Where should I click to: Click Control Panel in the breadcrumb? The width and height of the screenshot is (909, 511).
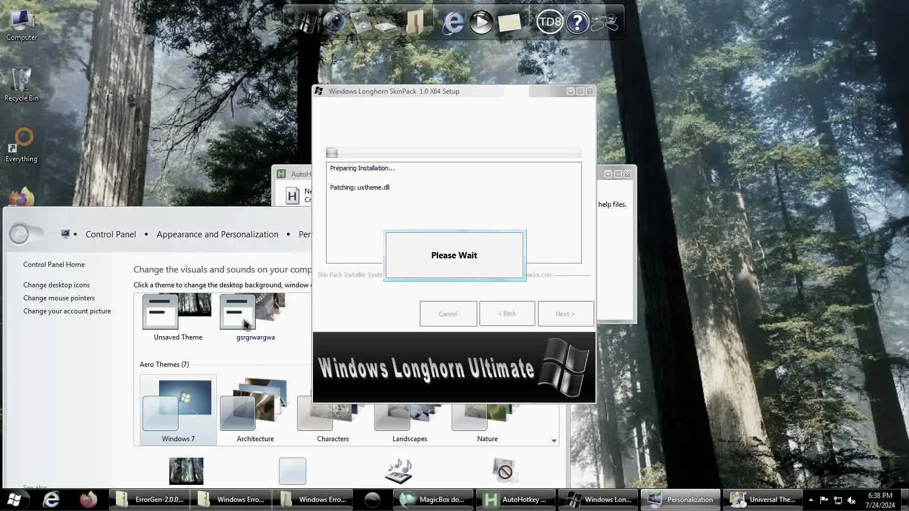(x=111, y=234)
